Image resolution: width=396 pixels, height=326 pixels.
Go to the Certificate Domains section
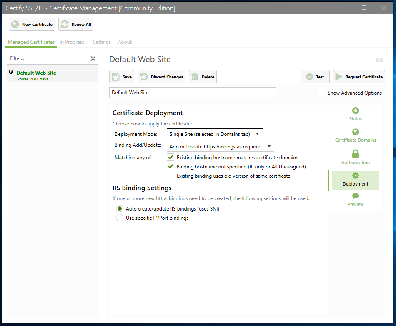tap(356, 136)
